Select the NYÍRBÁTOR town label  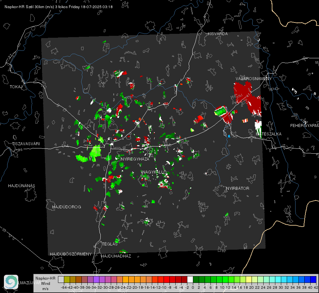tap(238, 188)
